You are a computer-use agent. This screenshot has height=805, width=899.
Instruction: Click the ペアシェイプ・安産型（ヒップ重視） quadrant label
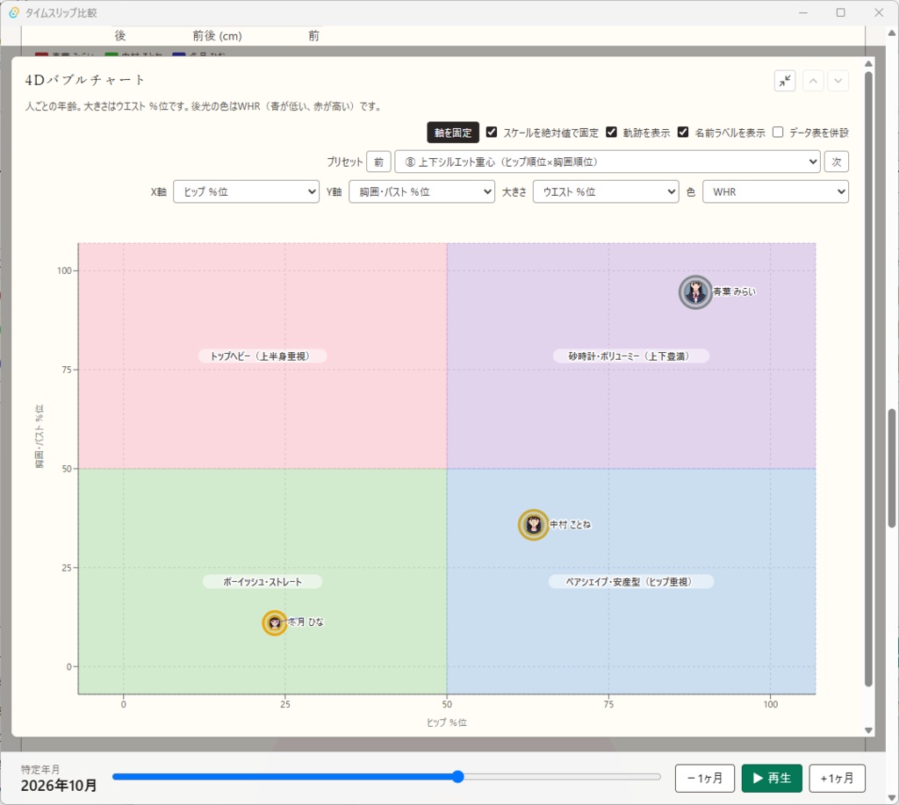[x=630, y=582]
